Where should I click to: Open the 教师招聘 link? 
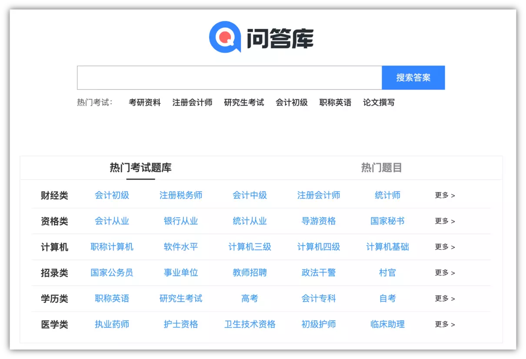[x=250, y=273]
